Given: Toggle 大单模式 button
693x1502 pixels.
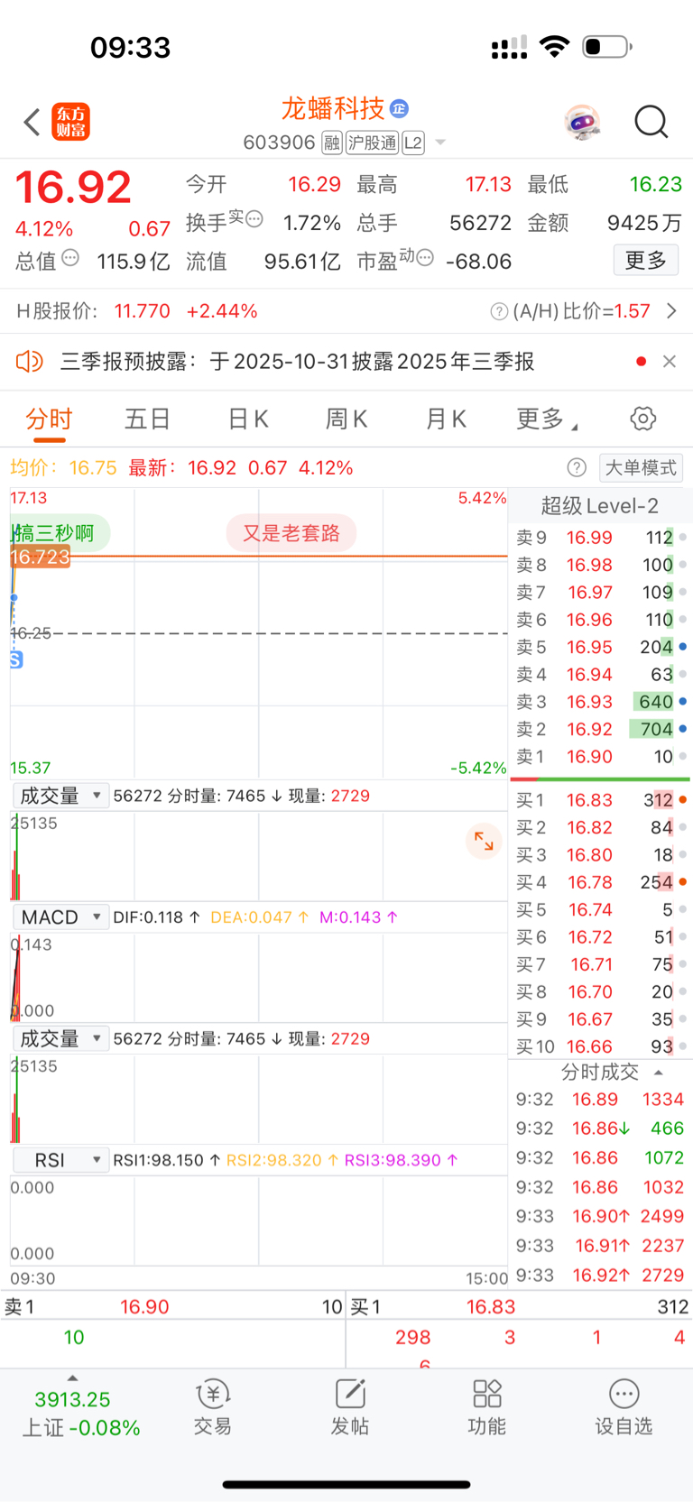Looking at the screenshot, I should click(x=641, y=467).
